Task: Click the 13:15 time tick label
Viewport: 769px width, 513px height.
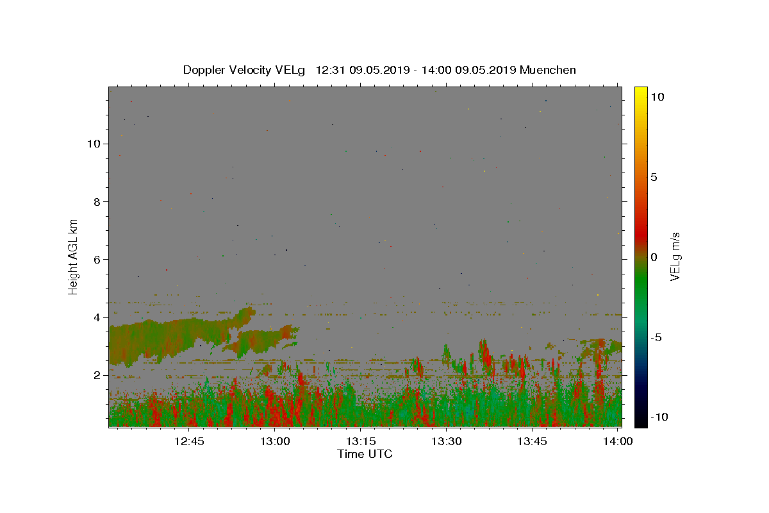Action: (x=361, y=441)
